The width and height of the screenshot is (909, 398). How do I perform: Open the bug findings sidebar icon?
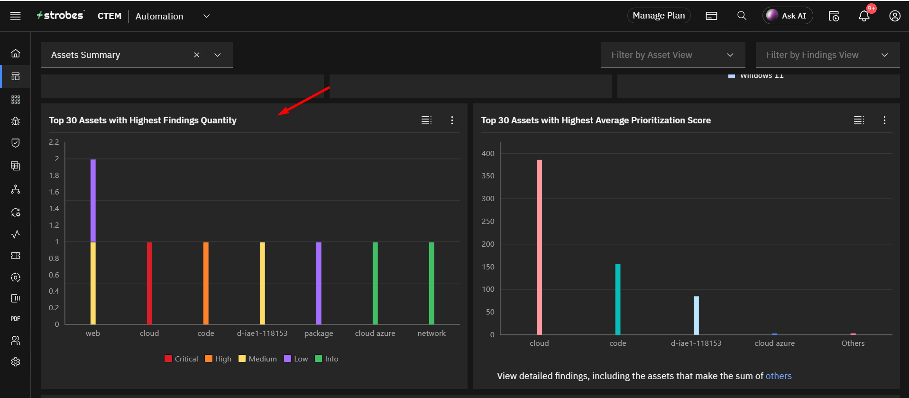tap(16, 121)
